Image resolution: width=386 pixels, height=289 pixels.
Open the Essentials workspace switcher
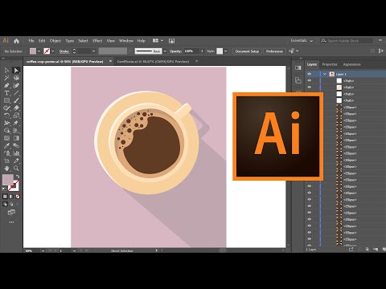(302, 41)
